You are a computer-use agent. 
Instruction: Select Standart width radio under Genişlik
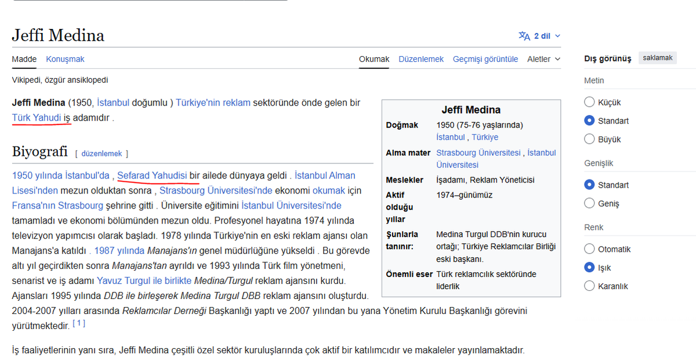click(590, 185)
